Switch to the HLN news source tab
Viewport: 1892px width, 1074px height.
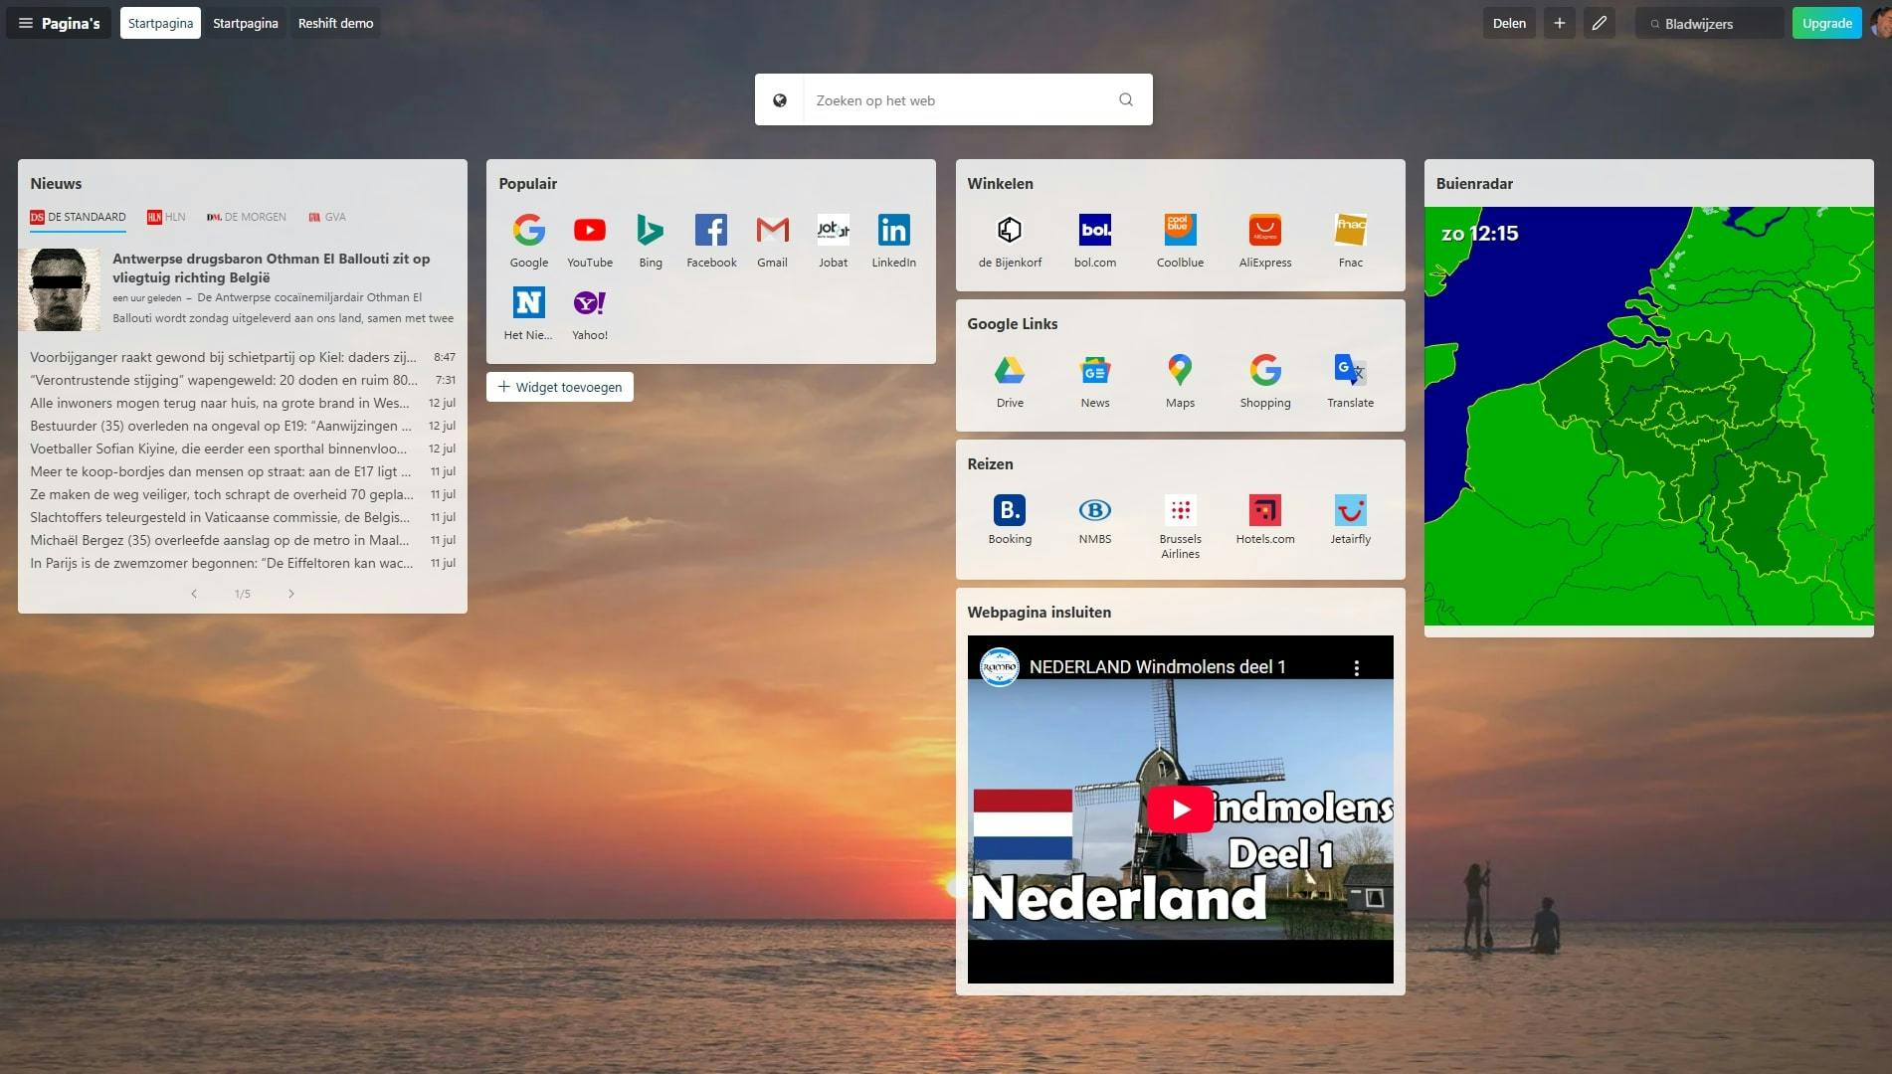(x=165, y=217)
